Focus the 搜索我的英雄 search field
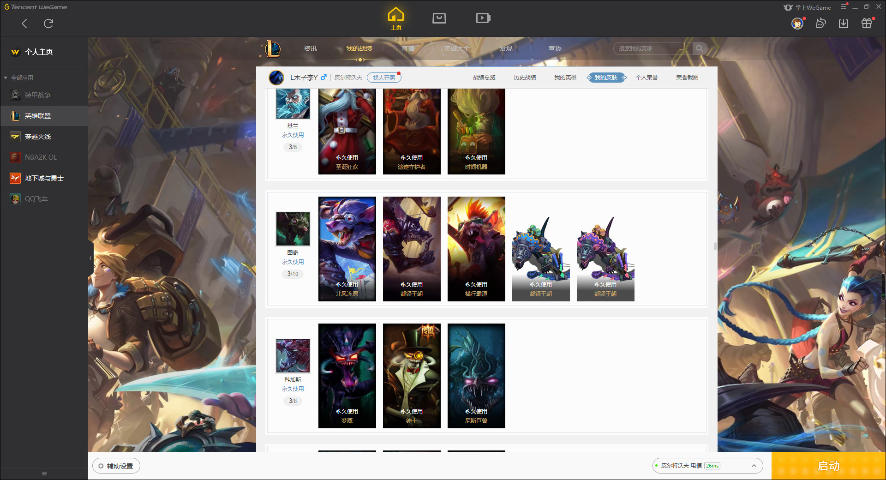Screen dimensions: 886x480 pos(653,48)
